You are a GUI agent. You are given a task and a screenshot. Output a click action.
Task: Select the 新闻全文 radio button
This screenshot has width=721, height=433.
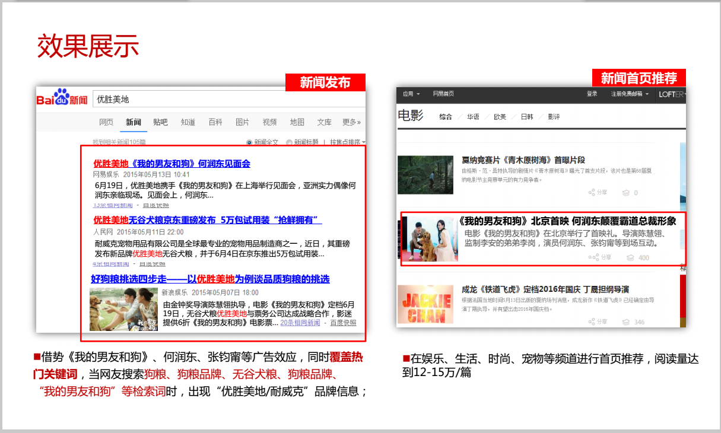[x=249, y=142]
